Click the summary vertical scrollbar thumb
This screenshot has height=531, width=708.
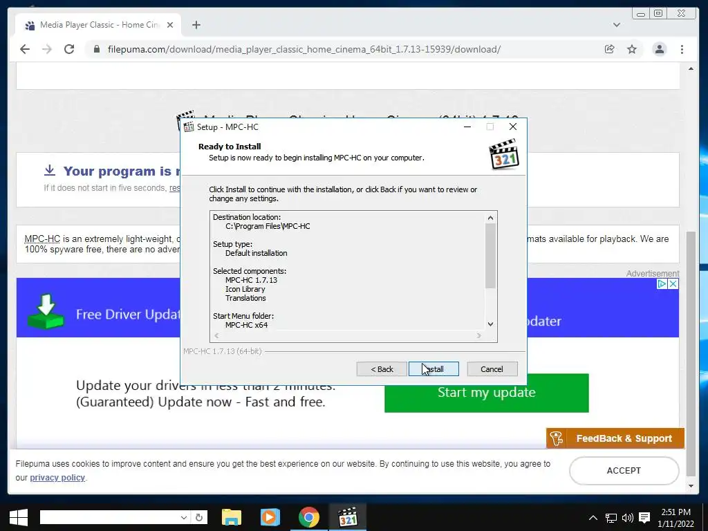(x=490, y=256)
